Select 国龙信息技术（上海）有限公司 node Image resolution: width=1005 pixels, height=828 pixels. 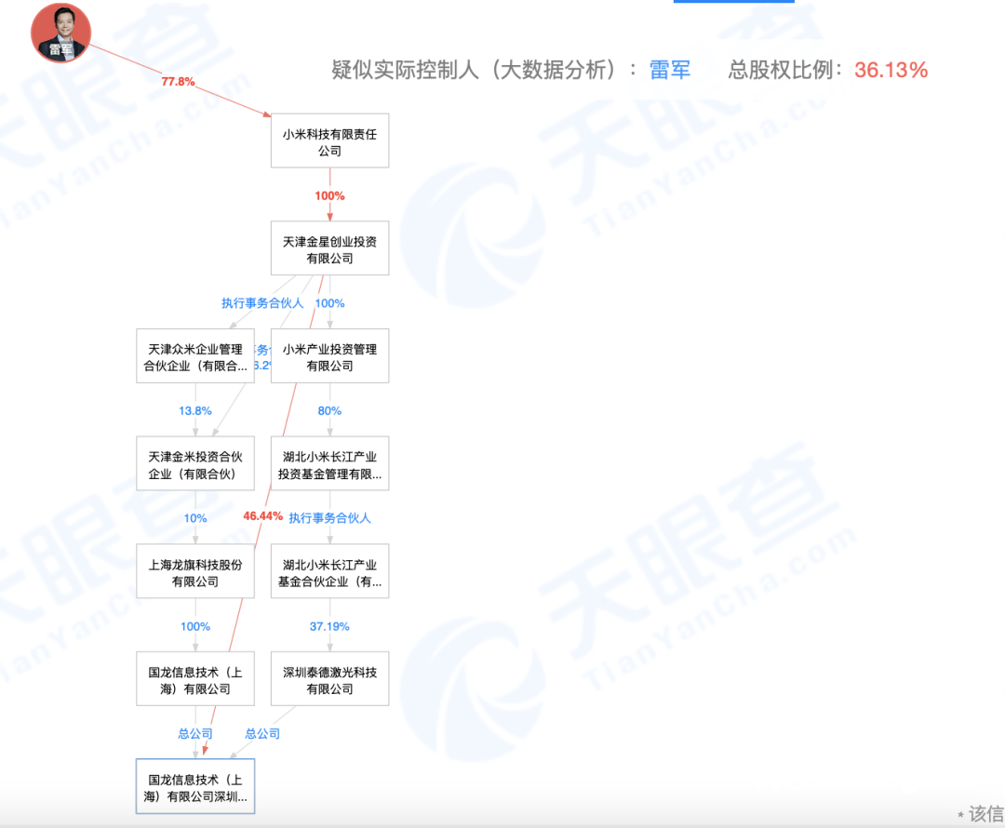[195, 679]
